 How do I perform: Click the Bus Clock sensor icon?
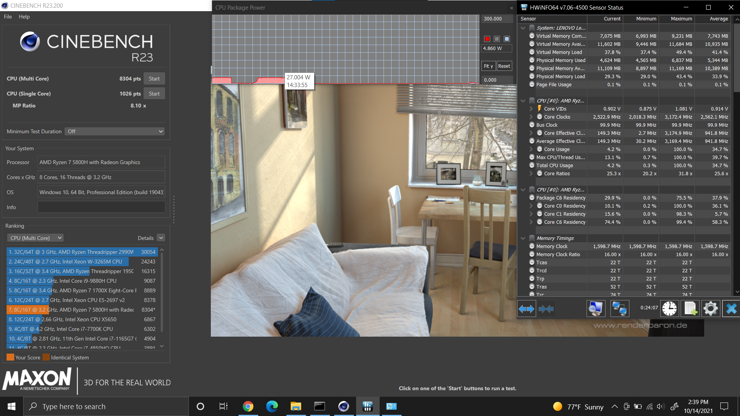point(532,125)
